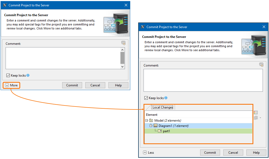The width and height of the screenshot is (269, 159).
Task: Collapse the Model tree node
Action: pyautogui.click(x=147, y=121)
